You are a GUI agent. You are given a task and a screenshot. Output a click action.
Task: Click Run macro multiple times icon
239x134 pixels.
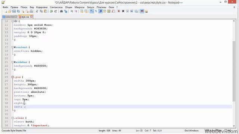point(132,11)
